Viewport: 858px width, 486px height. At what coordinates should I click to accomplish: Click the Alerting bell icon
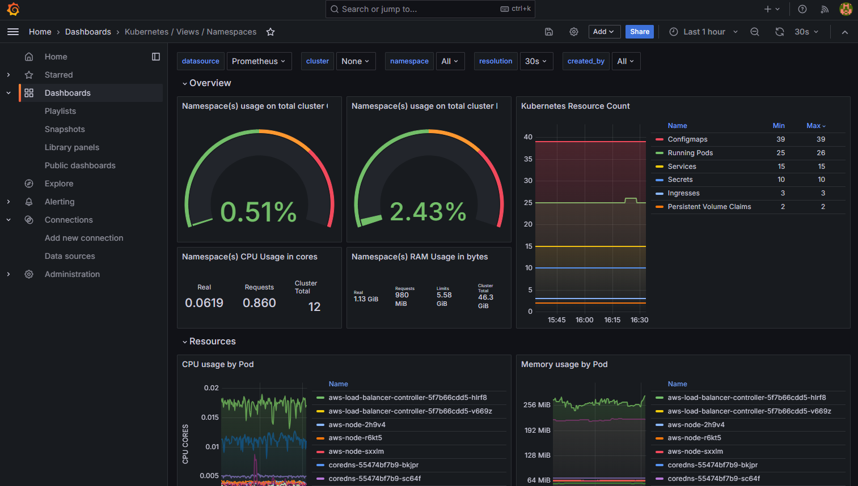click(x=29, y=202)
